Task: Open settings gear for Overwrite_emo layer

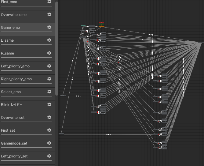Action: [x=49, y=14]
